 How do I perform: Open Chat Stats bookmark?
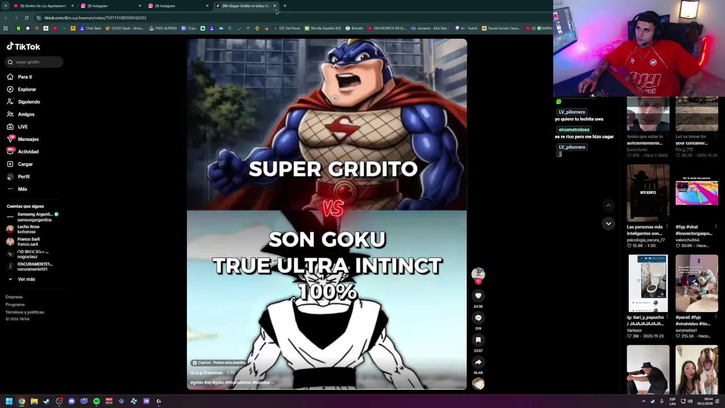90,28
